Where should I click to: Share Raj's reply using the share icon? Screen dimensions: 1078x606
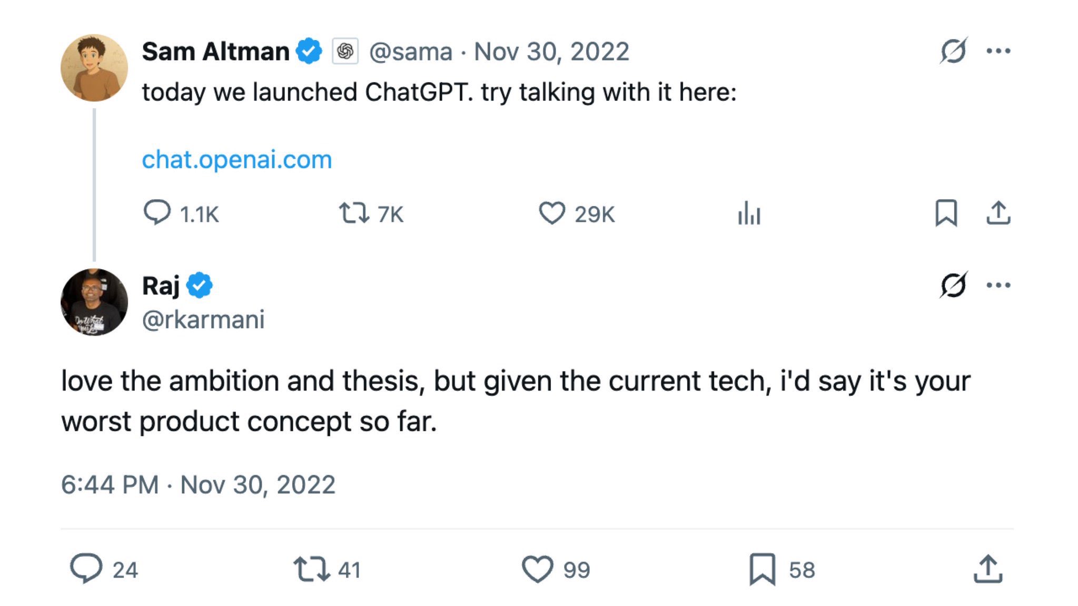coord(988,569)
